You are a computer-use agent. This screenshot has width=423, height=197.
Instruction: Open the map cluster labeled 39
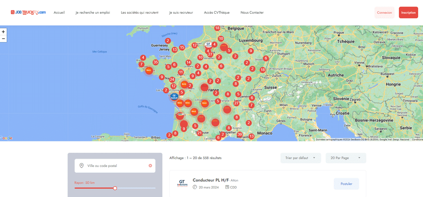(240, 134)
